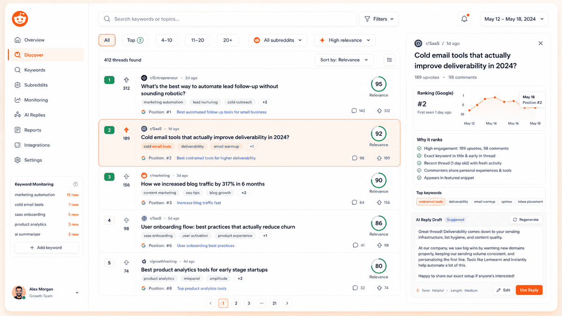Open the date range May 12–18 picker
This screenshot has width=562, height=316.
click(514, 19)
